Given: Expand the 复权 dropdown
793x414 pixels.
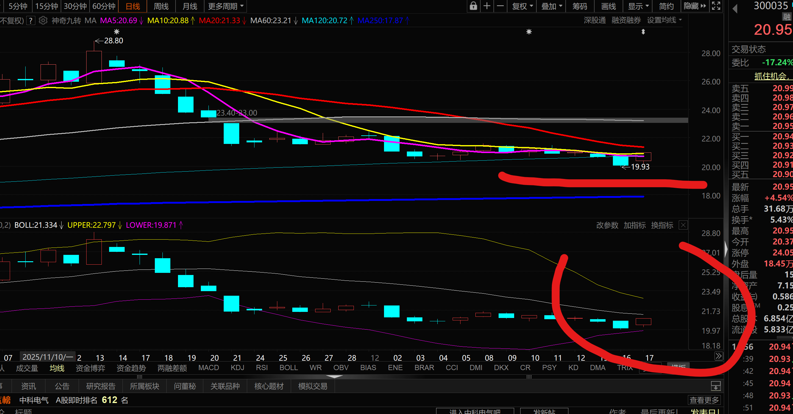Looking at the screenshot, I should click(x=522, y=6).
